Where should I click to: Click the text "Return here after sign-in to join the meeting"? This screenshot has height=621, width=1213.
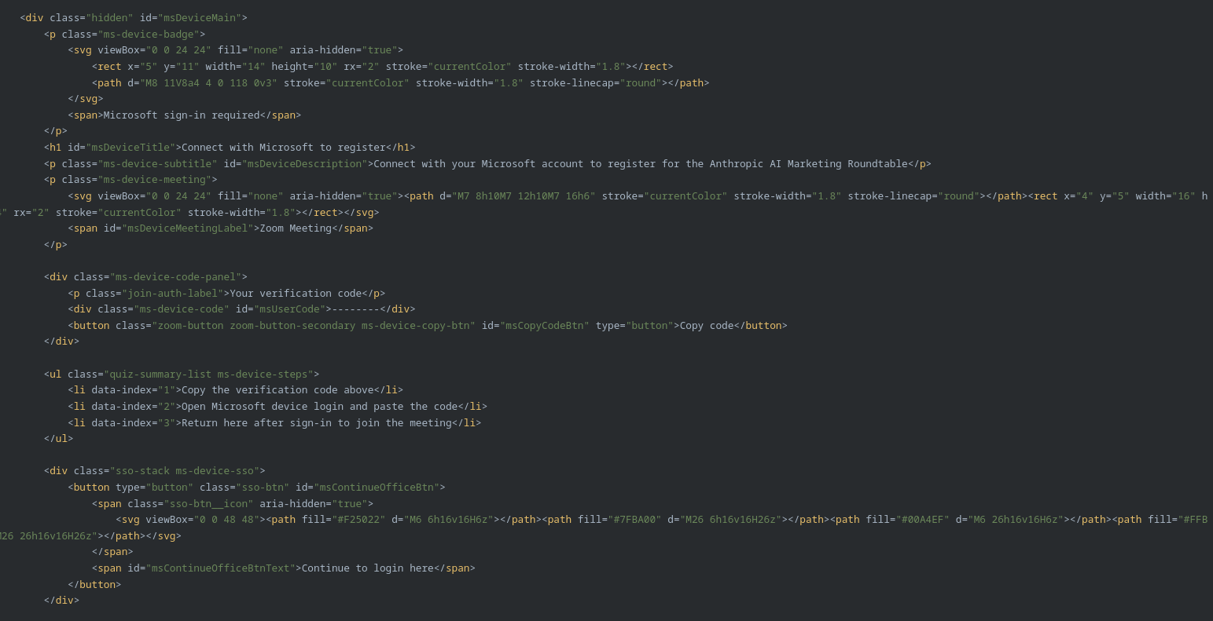[x=317, y=422]
